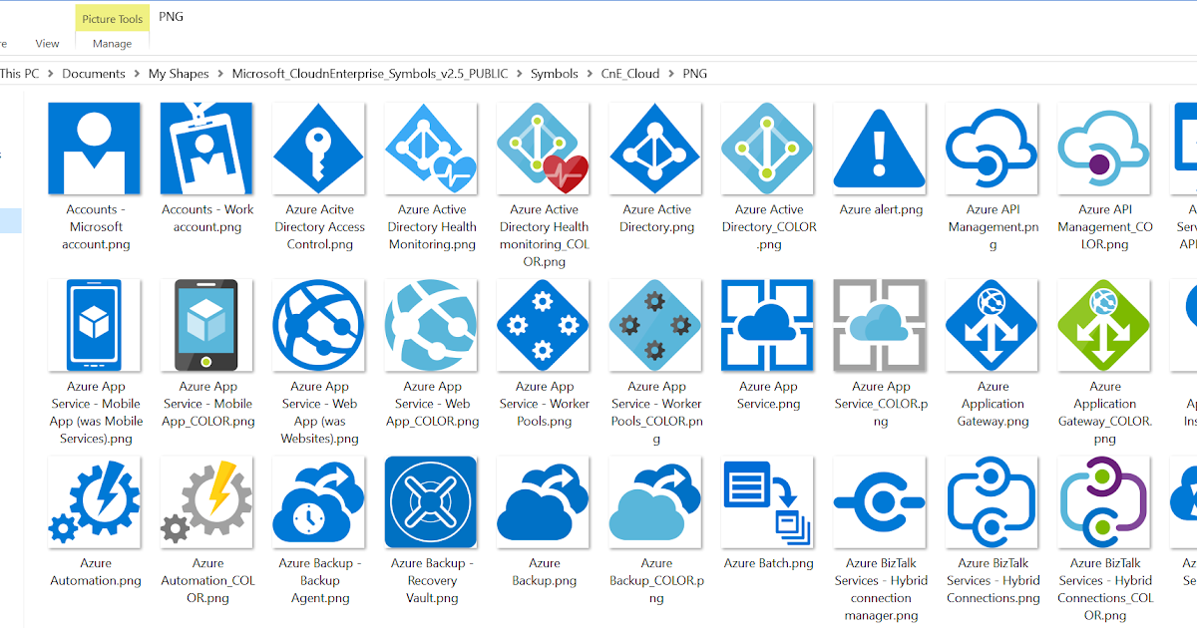This screenshot has width=1197, height=628.
Task: Go to Symbols folder breadcrumb
Action: [x=555, y=74]
